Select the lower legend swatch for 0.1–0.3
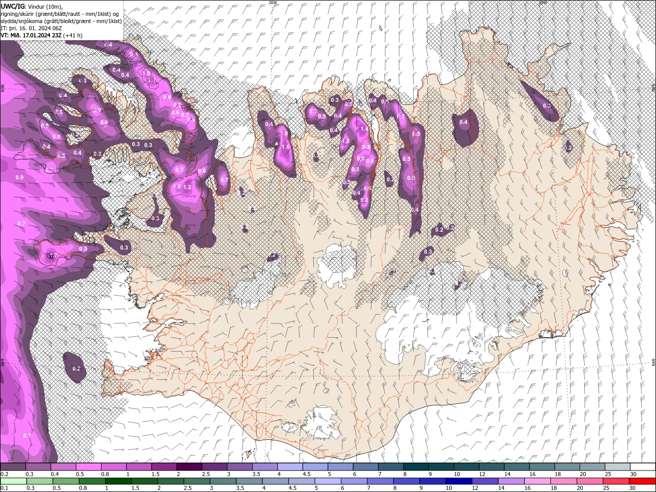This screenshot has height=492, width=656. [13, 481]
